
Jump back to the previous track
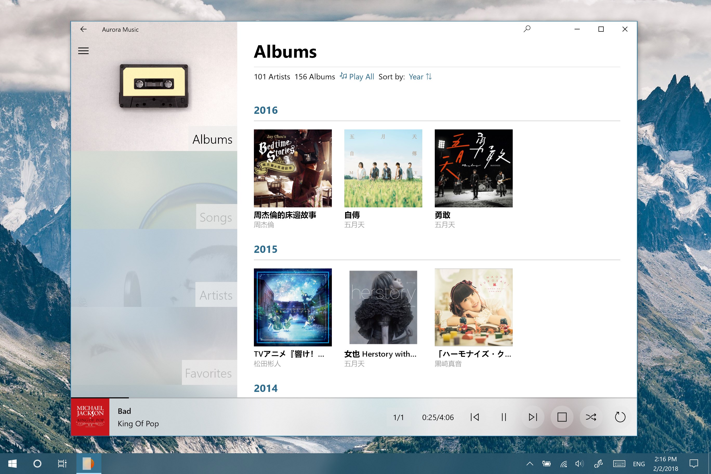475,417
